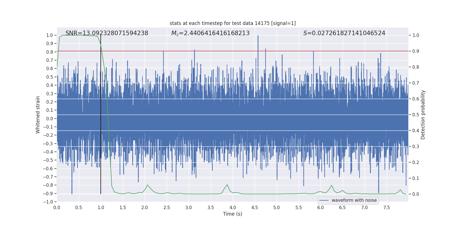Click the S=0.0272 annotation text
Screen dimensions: 454x227
[344, 33]
